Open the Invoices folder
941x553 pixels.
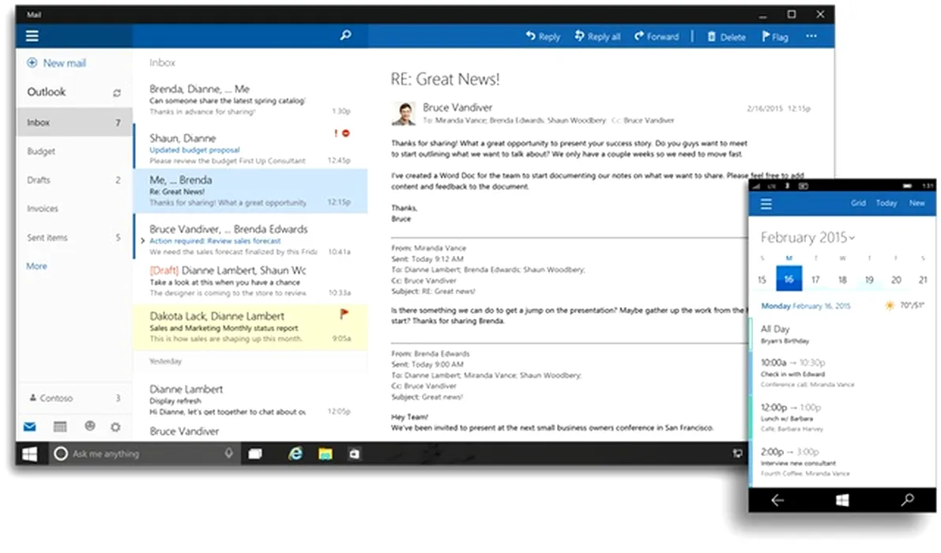pyautogui.click(x=74, y=209)
